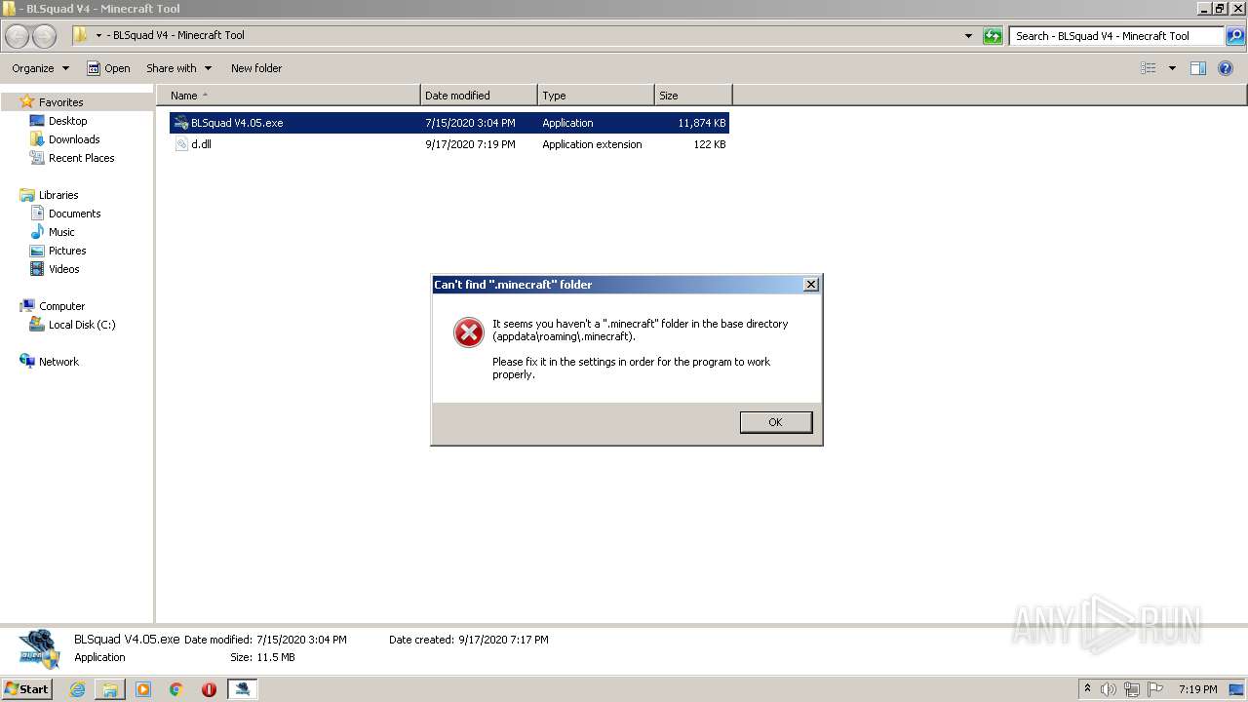1248x702 pixels.
Task: Open the Pictures library
Action: click(67, 251)
